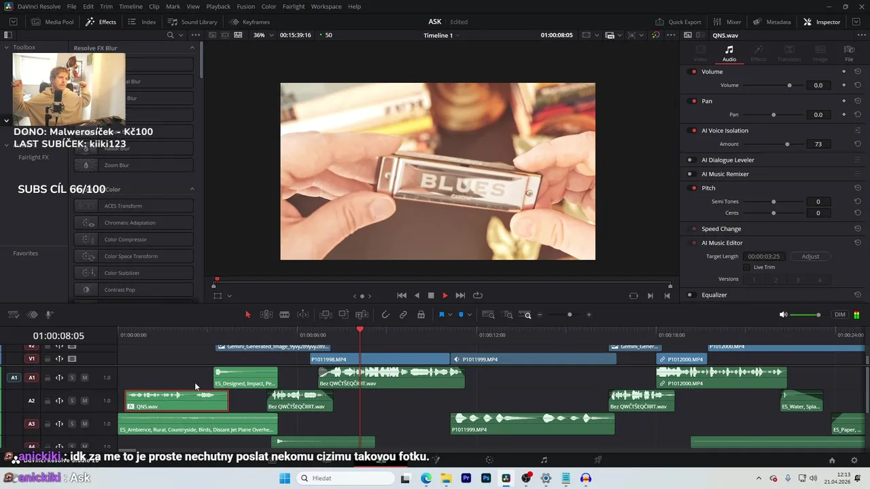Open AI Voice Isolation settings sliders icon
The height and width of the screenshot is (489, 870).
[858, 130]
